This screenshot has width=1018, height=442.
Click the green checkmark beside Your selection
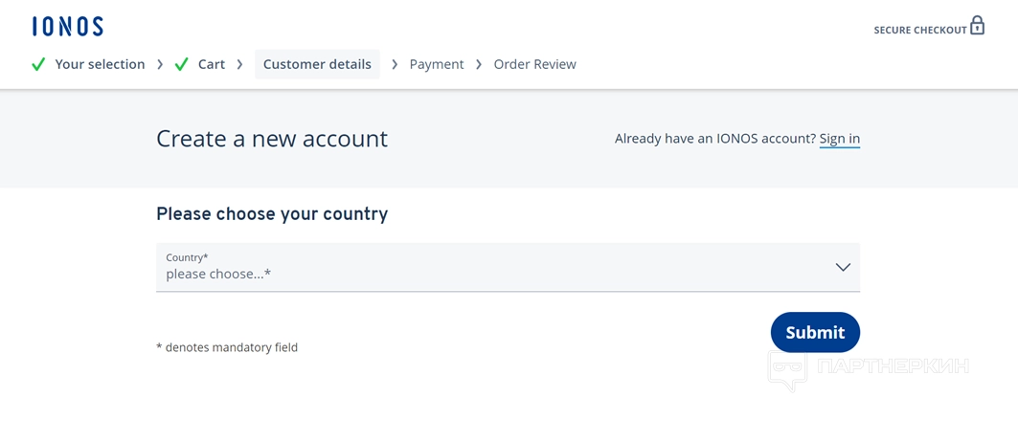coord(38,64)
